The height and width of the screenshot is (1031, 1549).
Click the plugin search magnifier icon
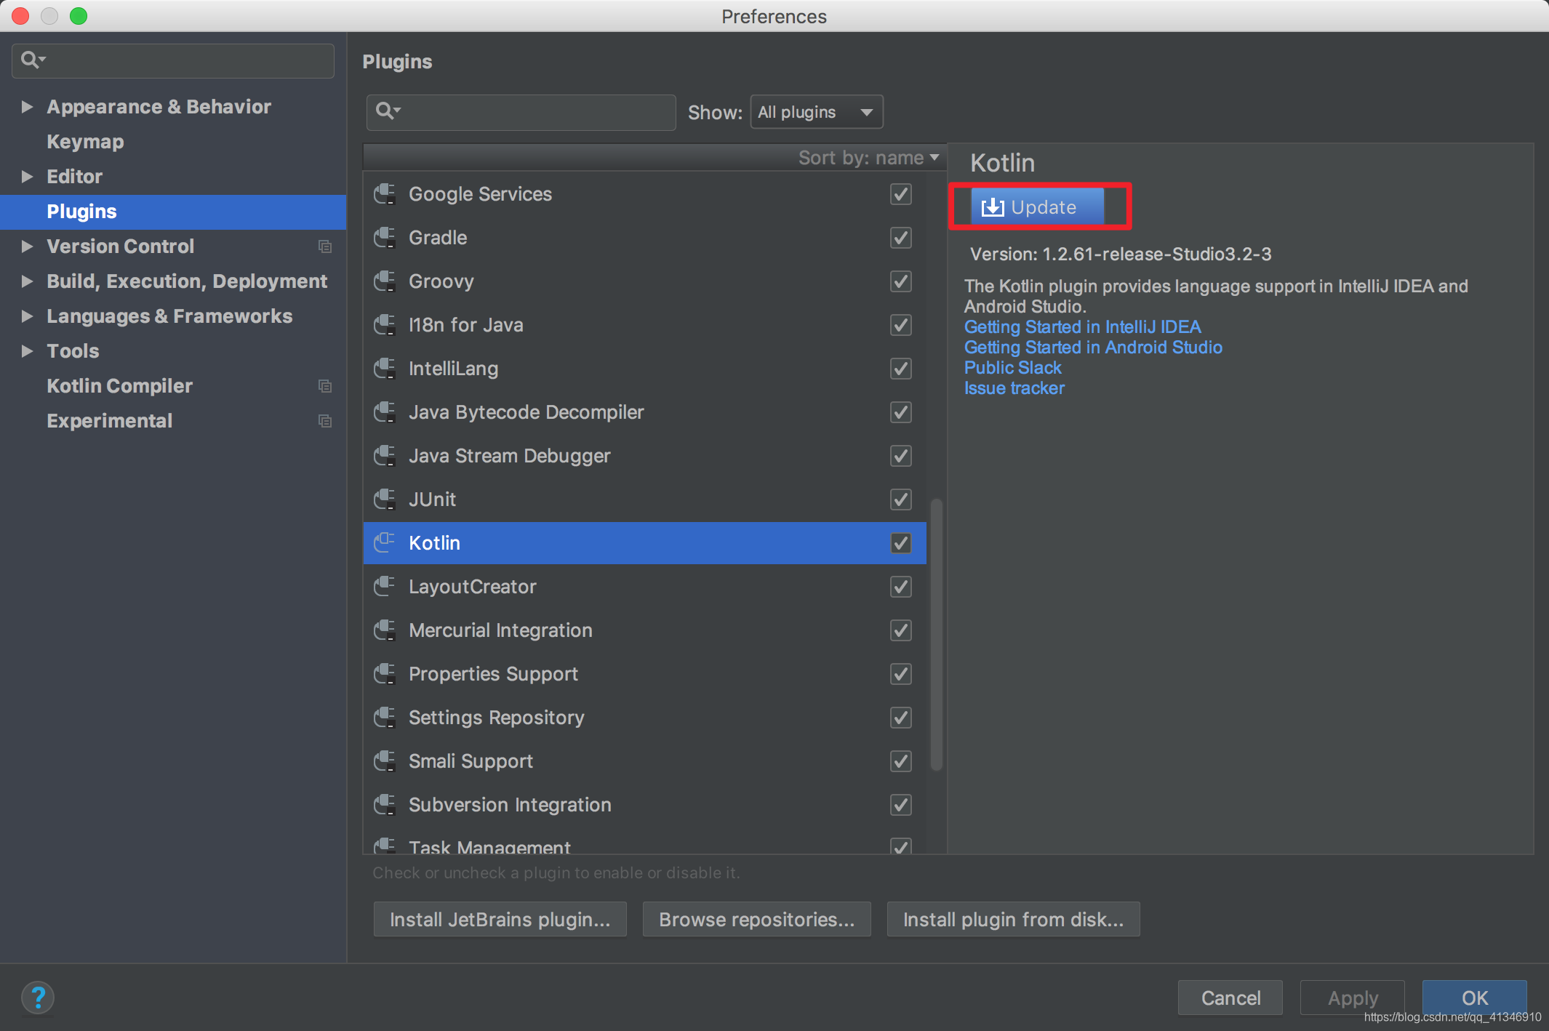coord(388,111)
